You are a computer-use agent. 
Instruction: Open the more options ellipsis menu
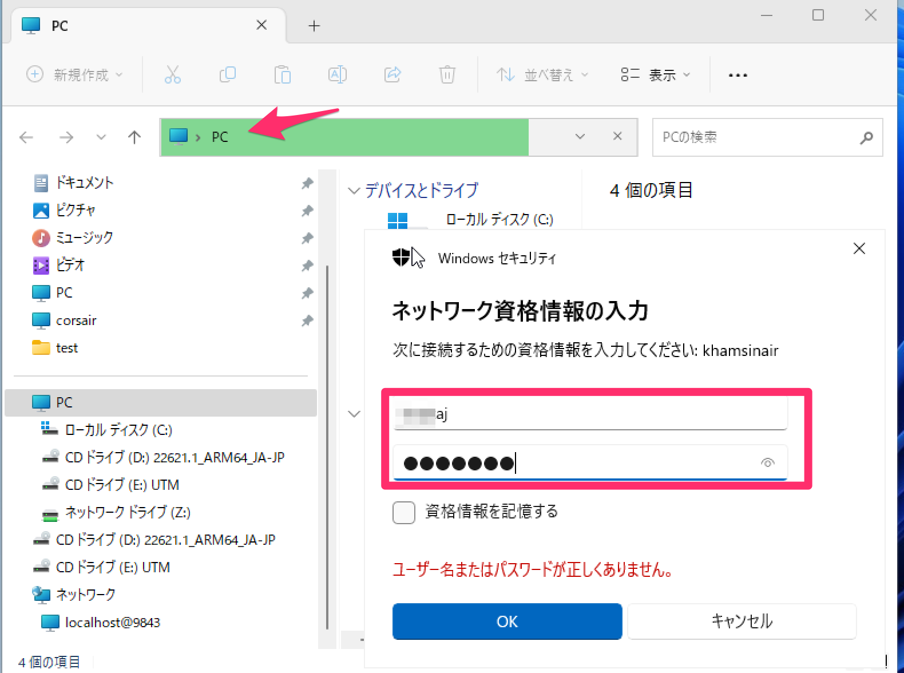[x=738, y=75]
